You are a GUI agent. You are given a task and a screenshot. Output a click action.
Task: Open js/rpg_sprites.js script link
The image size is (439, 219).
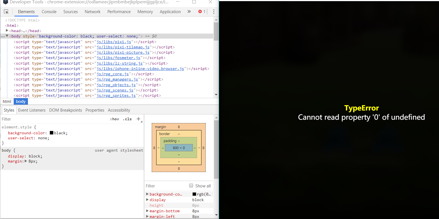[116, 95]
